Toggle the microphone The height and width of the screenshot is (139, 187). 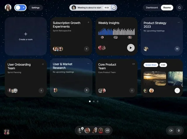tap(179, 130)
